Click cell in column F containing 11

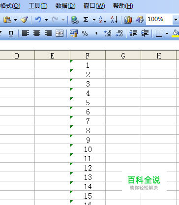point(88,158)
